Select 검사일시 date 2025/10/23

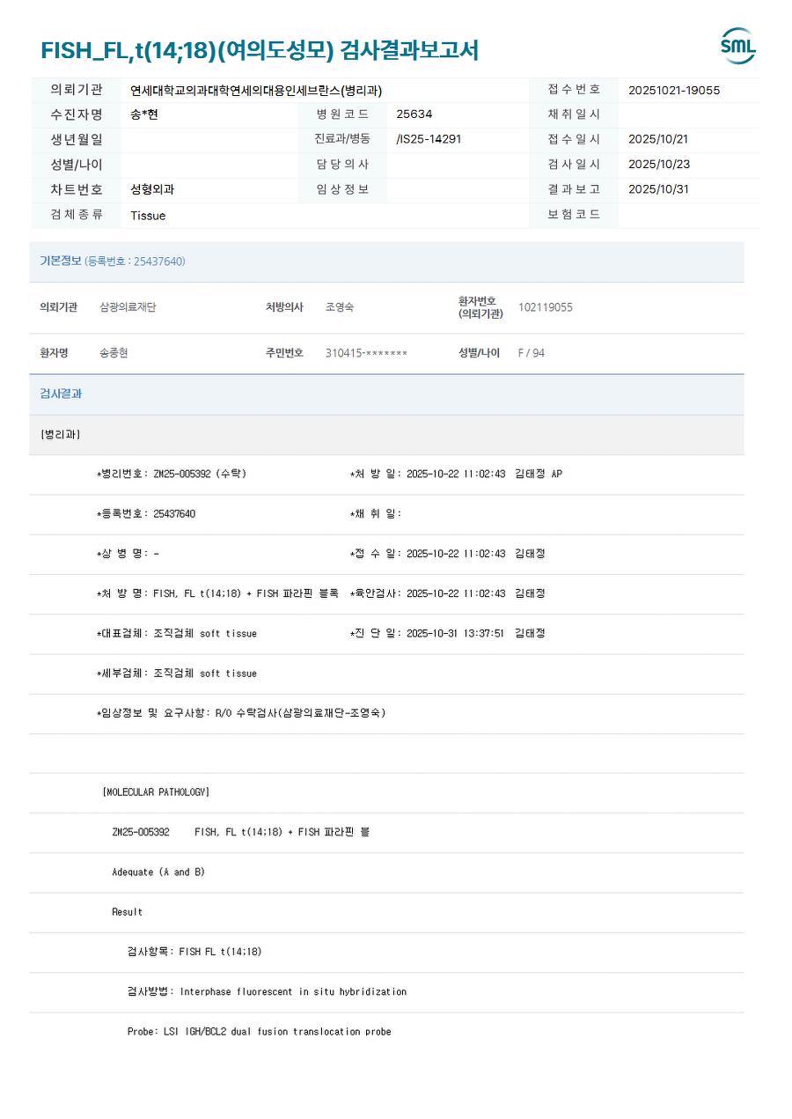(659, 165)
